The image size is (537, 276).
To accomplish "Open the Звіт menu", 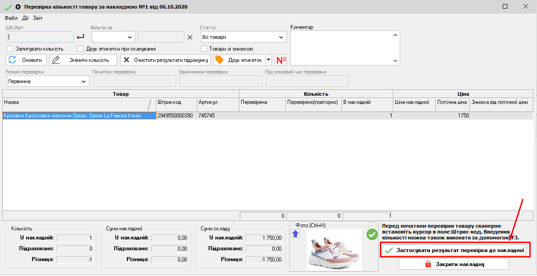I will pos(38,18).
